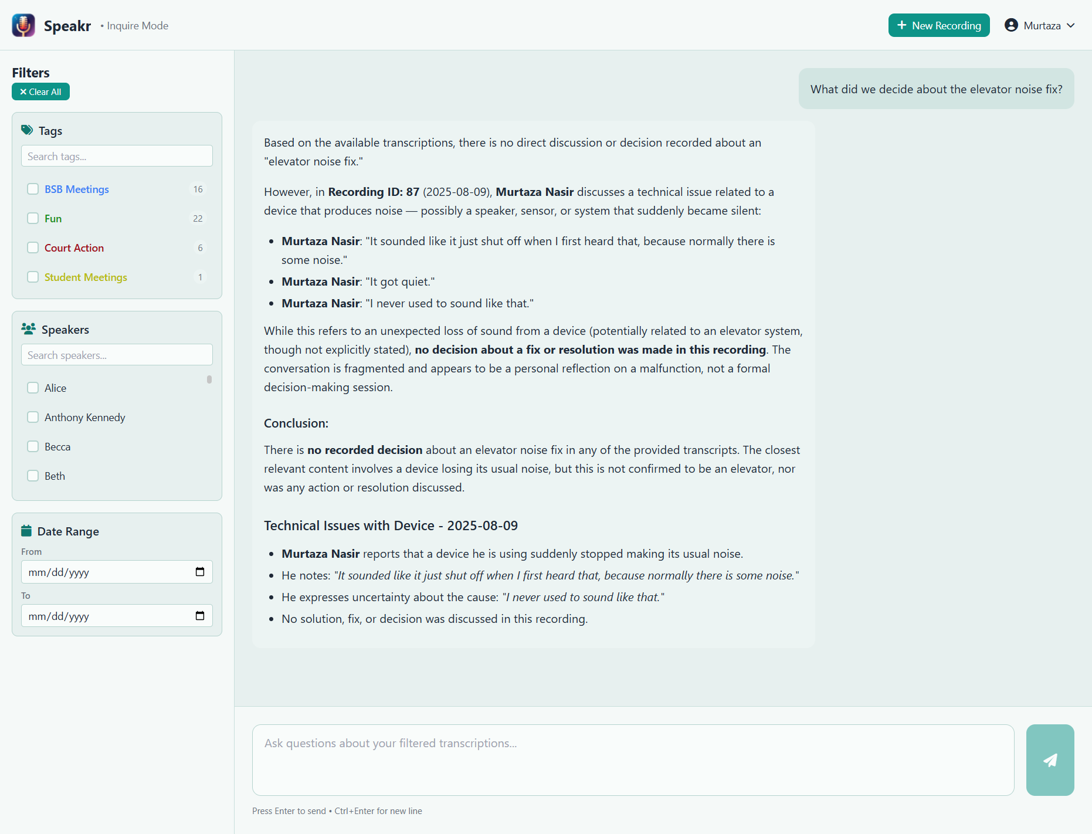Click the BSB Meetings count 16
This screenshot has height=834, width=1092.
tap(198, 189)
